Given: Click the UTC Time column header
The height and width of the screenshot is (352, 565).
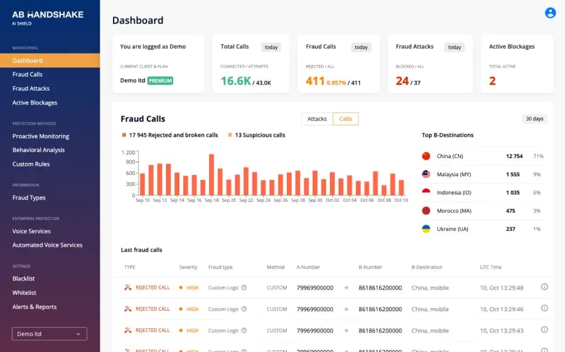Looking at the screenshot, I should tap(490, 267).
